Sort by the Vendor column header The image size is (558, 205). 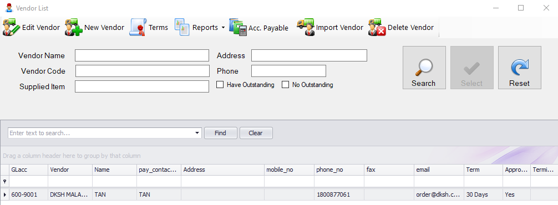(x=70, y=170)
